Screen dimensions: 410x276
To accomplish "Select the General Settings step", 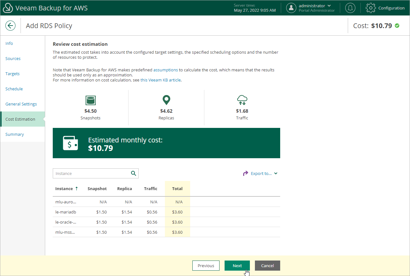I will [x=21, y=104].
